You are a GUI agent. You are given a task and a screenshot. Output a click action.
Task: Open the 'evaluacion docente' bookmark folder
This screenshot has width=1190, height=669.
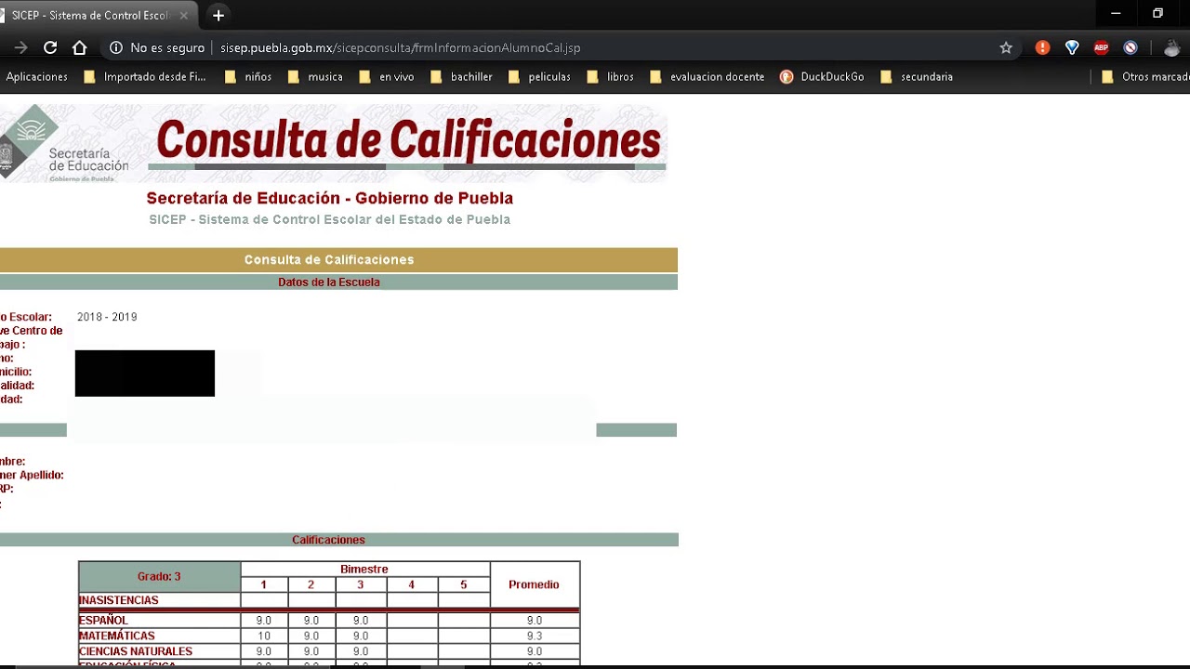click(707, 77)
